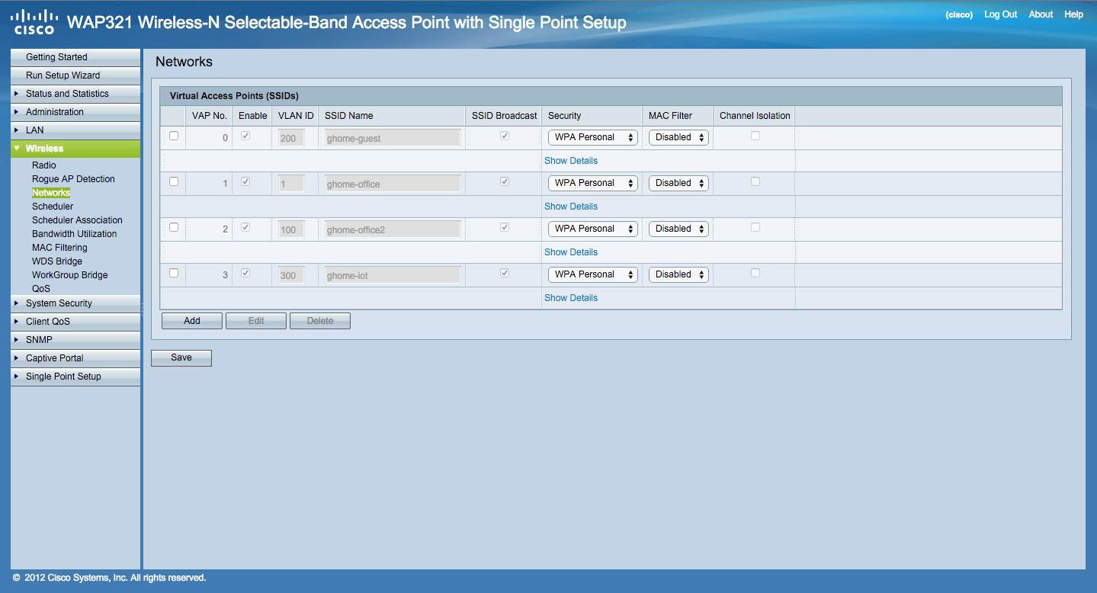The height and width of the screenshot is (593, 1097).
Task: Expand the SNMP menu section
Action: pos(75,340)
